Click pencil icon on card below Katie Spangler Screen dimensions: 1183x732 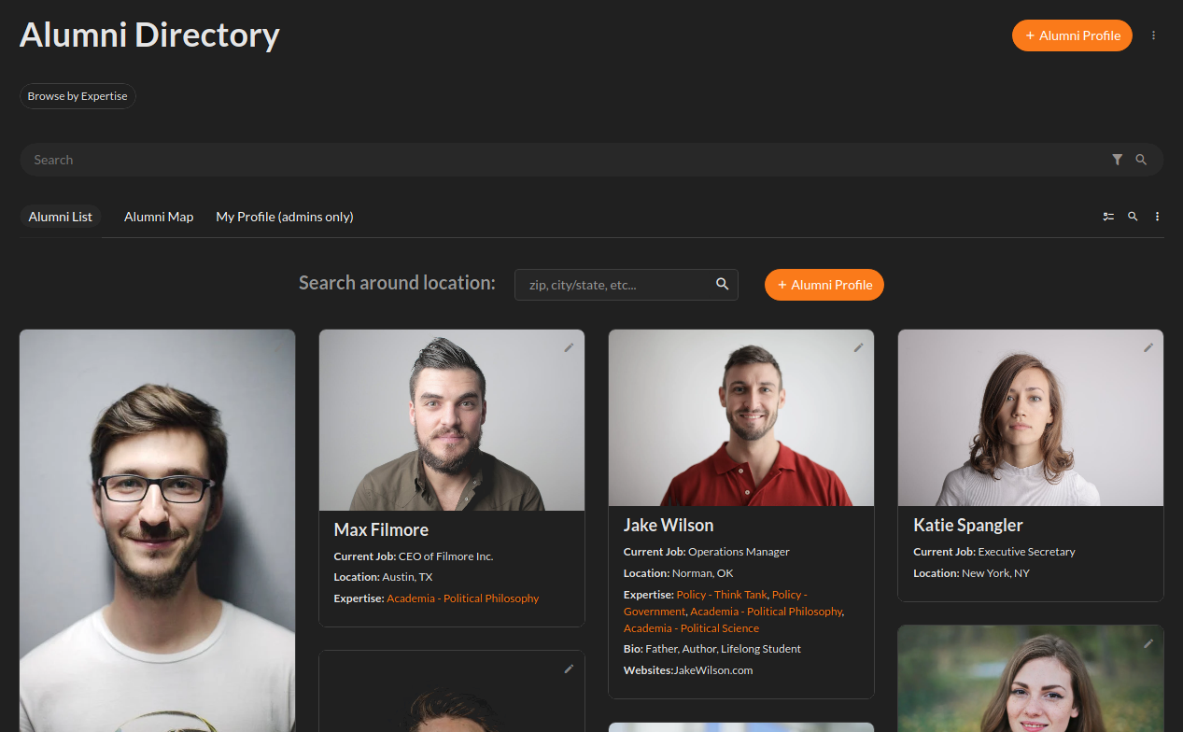pyautogui.click(x=1148, y=642)
